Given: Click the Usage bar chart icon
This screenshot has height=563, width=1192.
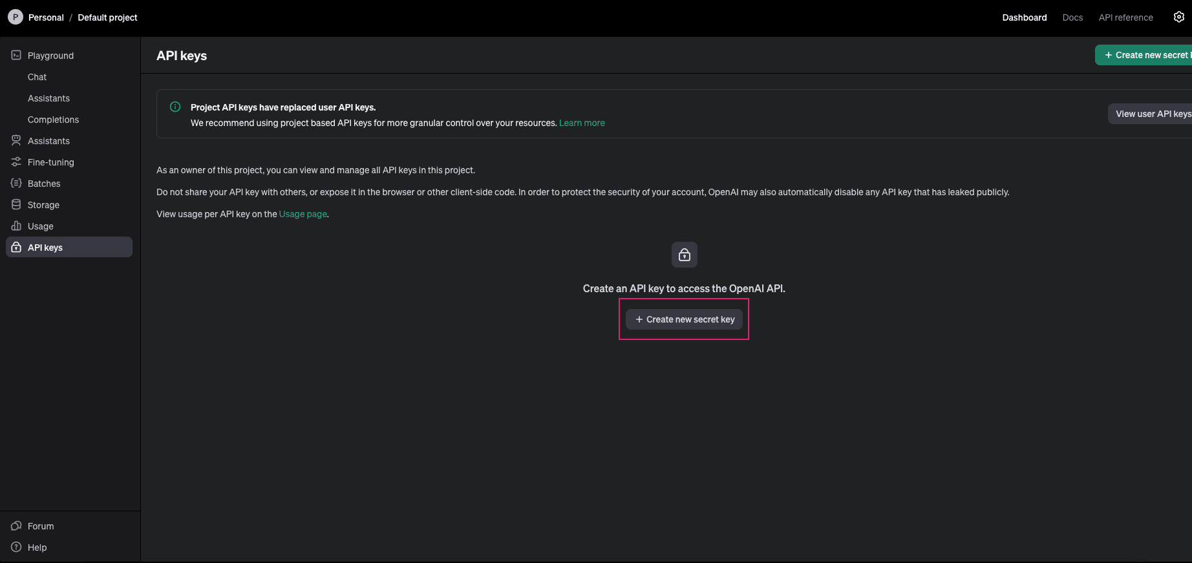Looking at the screenshot, I should tap(16, 226).
